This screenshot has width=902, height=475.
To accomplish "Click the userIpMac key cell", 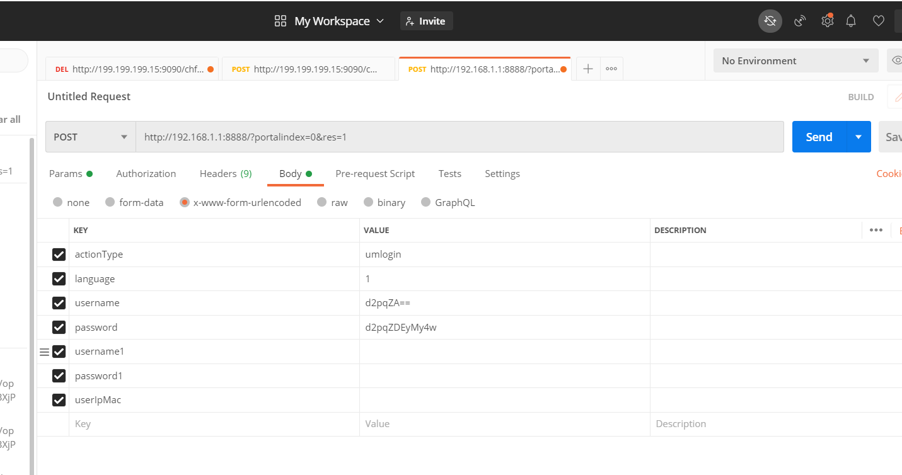I will click(x=214, y=400).
